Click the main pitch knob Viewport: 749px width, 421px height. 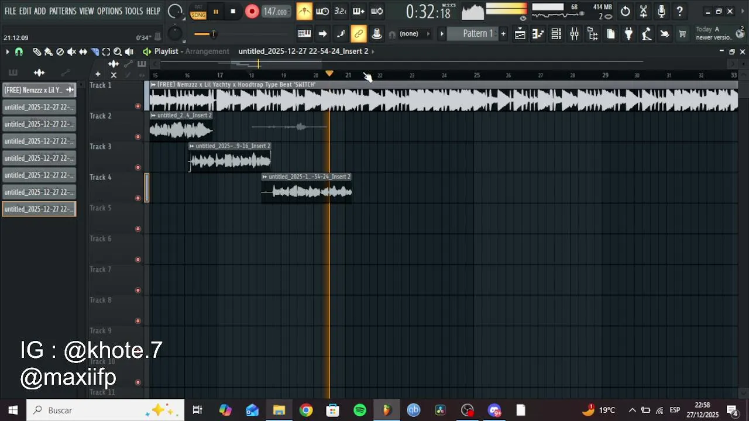click(174, 34)
